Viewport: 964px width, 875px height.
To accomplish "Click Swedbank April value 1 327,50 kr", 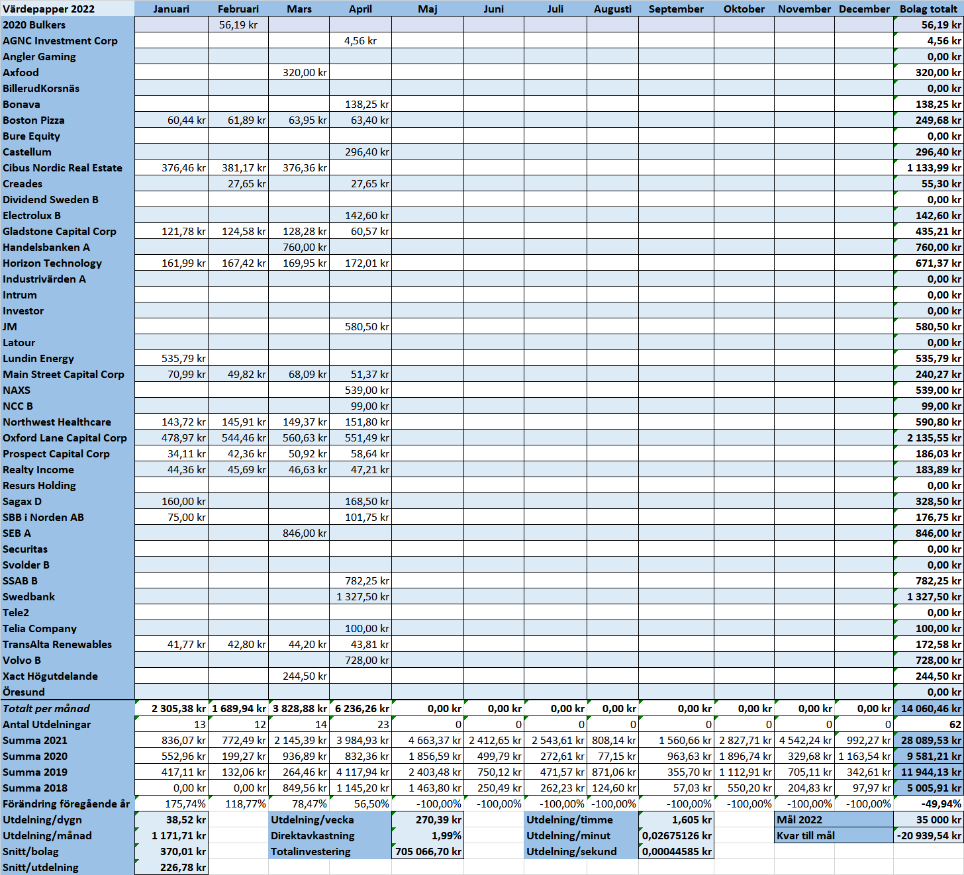I will click(x=360, y=596).
